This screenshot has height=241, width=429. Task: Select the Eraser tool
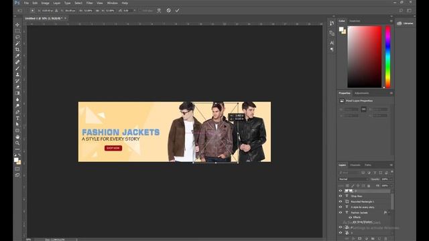(x=17, y=87)
